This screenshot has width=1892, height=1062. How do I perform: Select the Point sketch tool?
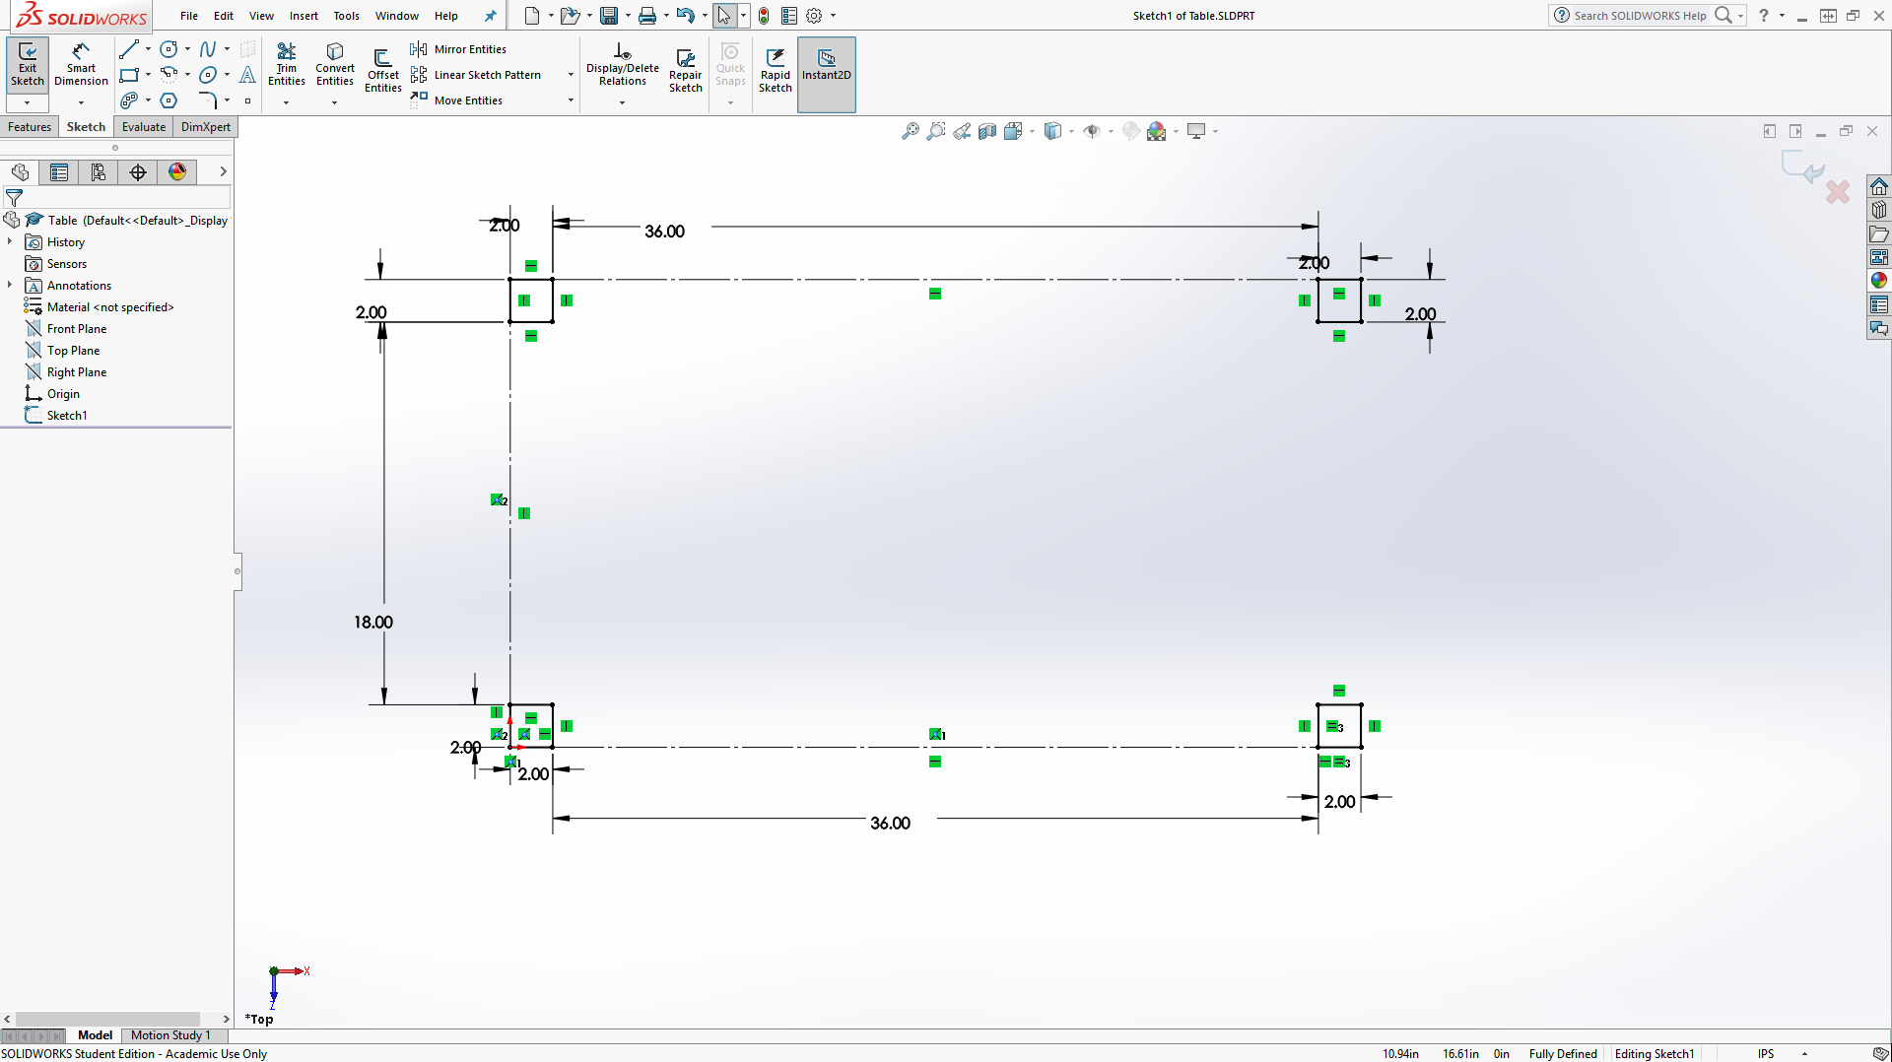(247, 100)
